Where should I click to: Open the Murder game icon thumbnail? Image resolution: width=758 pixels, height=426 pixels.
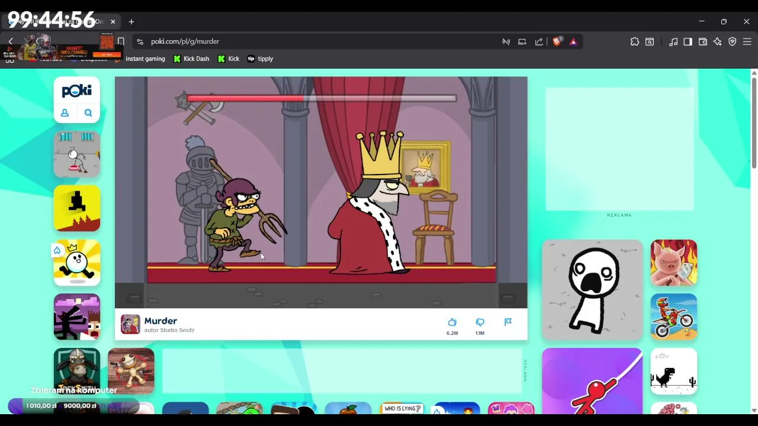(x=130, y=324)
